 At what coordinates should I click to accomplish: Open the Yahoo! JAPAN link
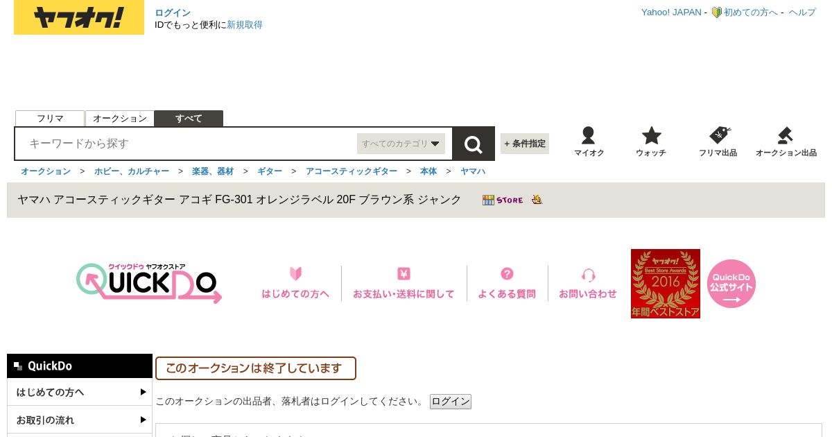[671, 12]
